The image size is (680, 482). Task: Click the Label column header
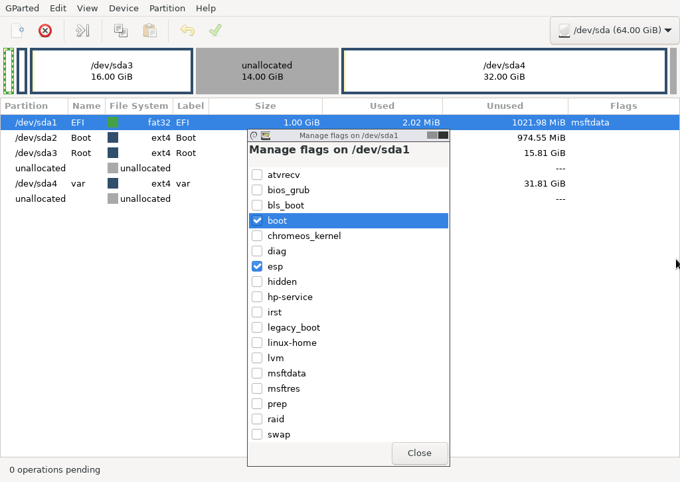point(191,106)
